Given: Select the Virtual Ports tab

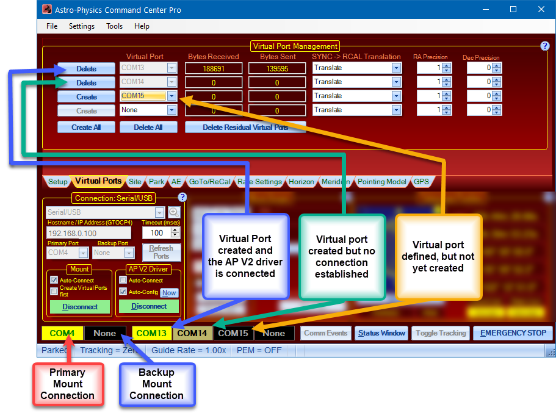Looking at the screenshot, I should coord(98,181).
